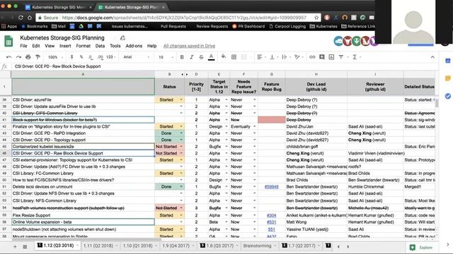The image size is (453, 254).
Task: Toggle Bold formatting
Action: click(182, 57)
